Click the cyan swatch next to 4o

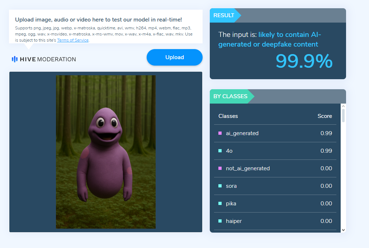click(x=220, y=151)
